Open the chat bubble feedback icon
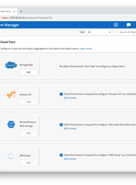 point(129,25)
